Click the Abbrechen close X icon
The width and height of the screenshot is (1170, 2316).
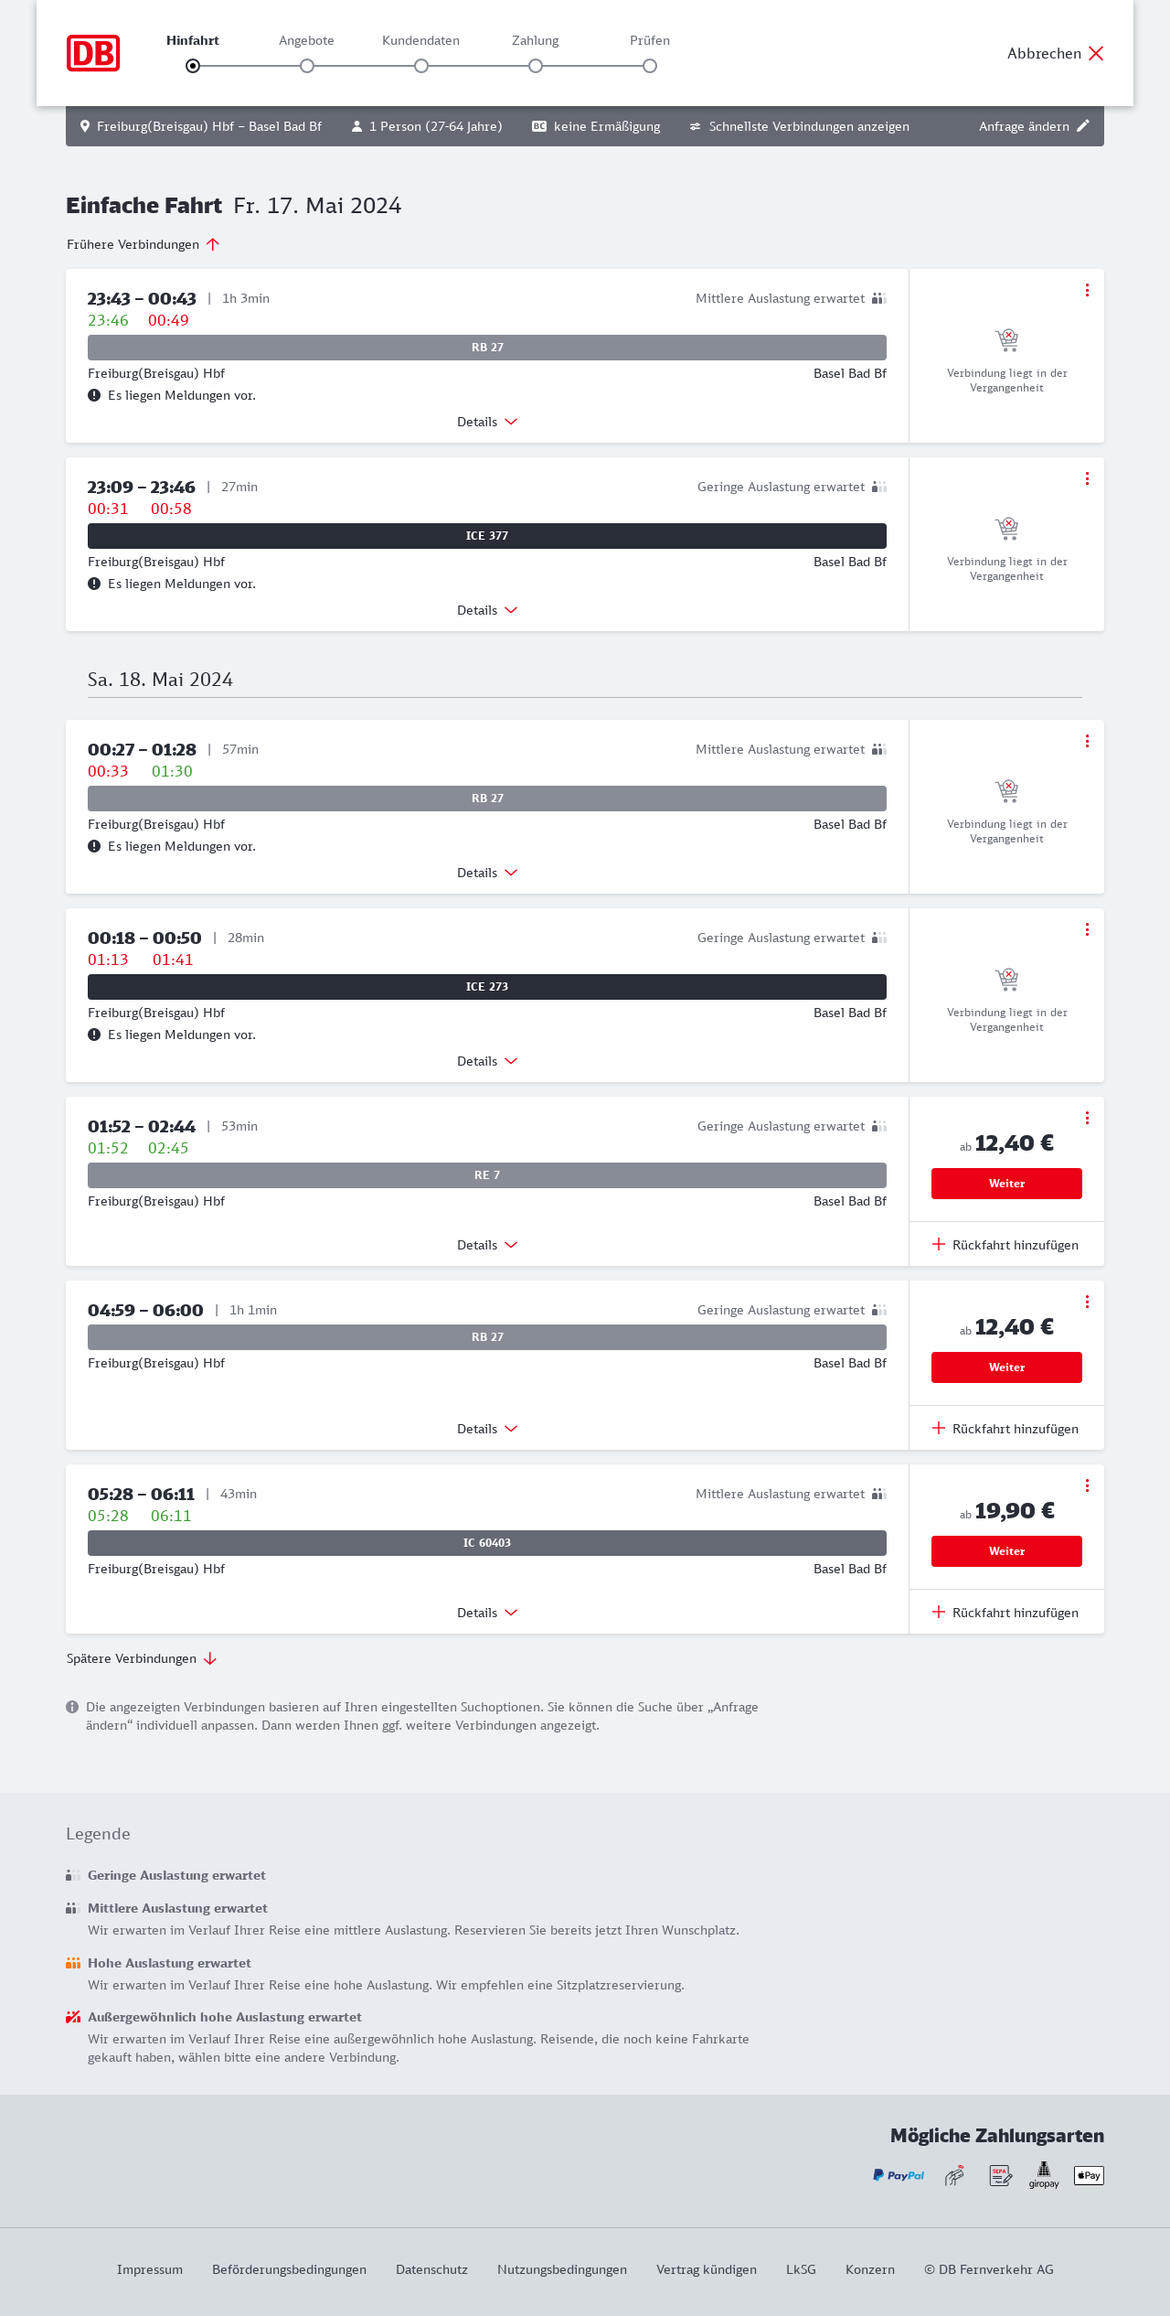1096,53
